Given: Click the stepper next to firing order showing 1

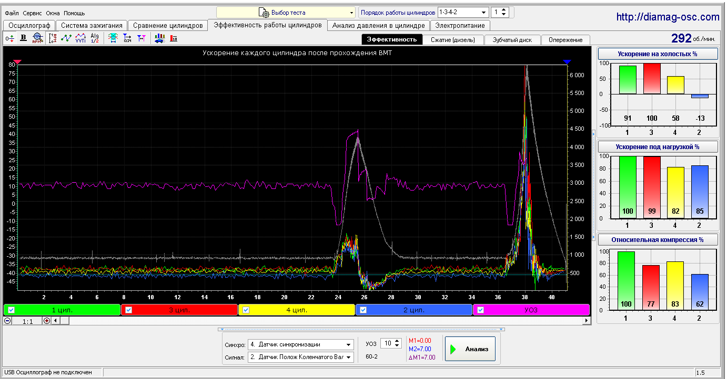Looking at the screenshot, I should click(x=500, y=12).
